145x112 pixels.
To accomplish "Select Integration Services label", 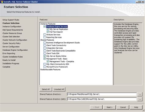I will pyautogui.click(x=54, y=48).
